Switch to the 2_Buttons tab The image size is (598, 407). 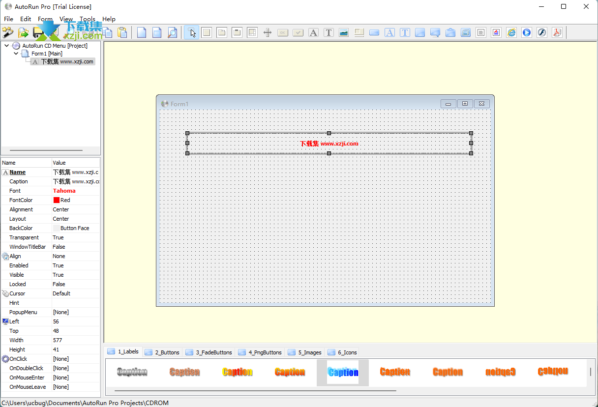[x=162, y=352]
